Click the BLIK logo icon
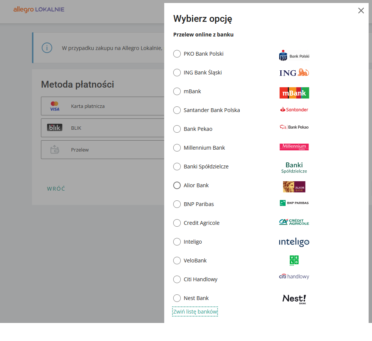This screenshot has height=341, width=372. click(x=54, y=128)
